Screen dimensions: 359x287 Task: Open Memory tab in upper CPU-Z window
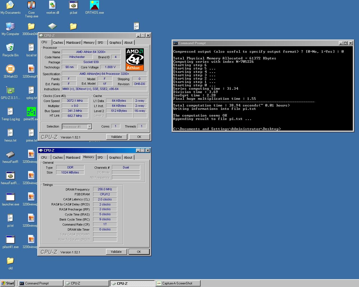89,43
